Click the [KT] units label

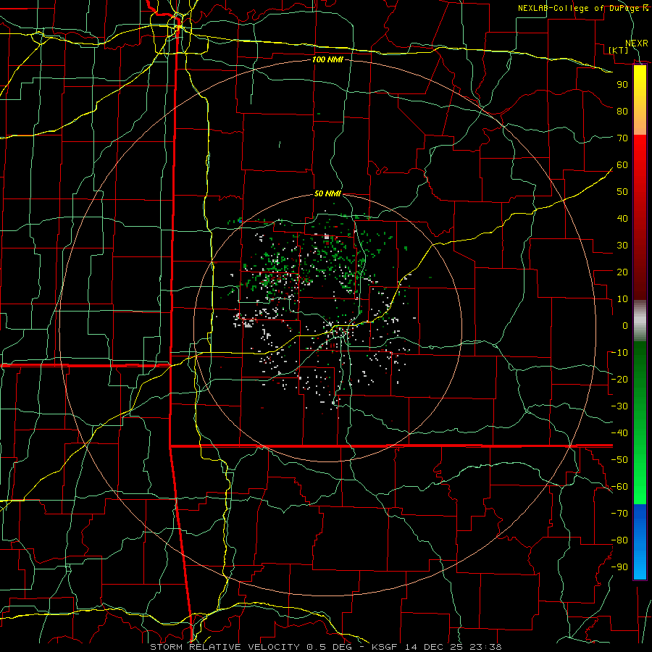click(618, 50)
